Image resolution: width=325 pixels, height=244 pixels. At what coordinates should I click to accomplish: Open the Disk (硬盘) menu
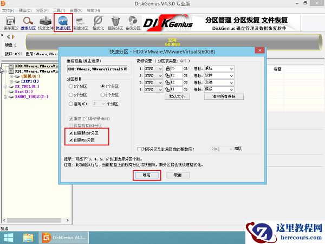click(25, 10)
